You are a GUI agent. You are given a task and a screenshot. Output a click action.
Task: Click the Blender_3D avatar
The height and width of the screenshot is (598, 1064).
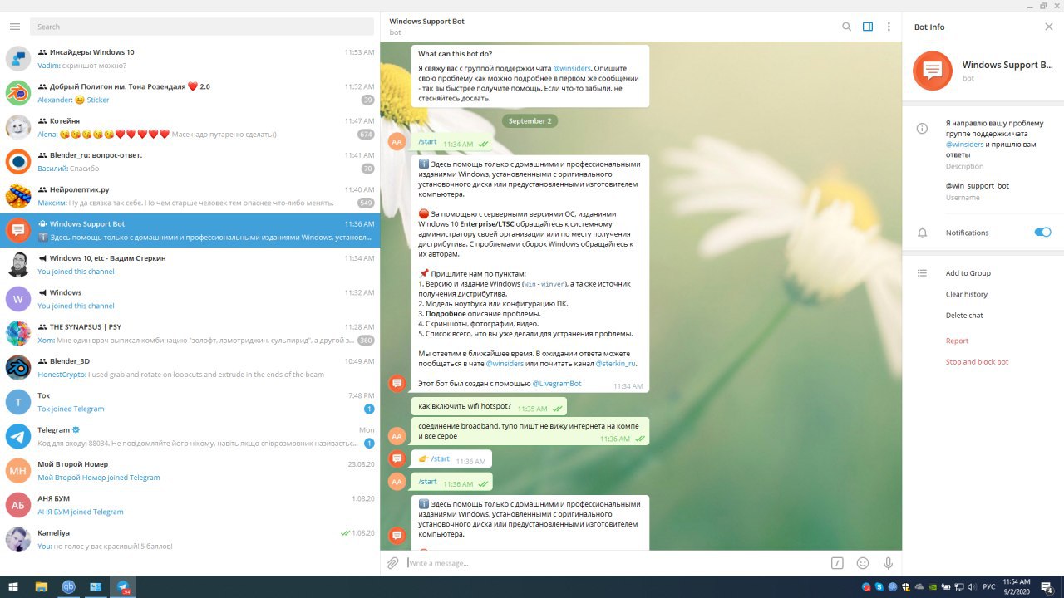coord(18,368)
